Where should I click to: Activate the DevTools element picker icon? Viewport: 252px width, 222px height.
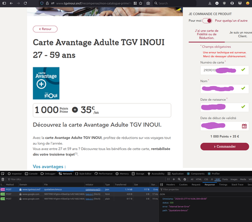[x=3, y=174]
